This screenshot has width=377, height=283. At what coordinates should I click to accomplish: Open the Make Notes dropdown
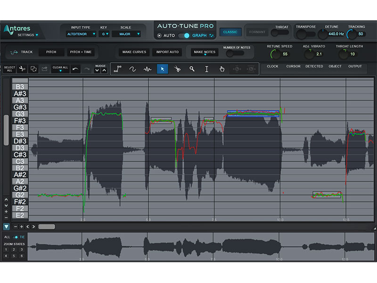[205, 52]
